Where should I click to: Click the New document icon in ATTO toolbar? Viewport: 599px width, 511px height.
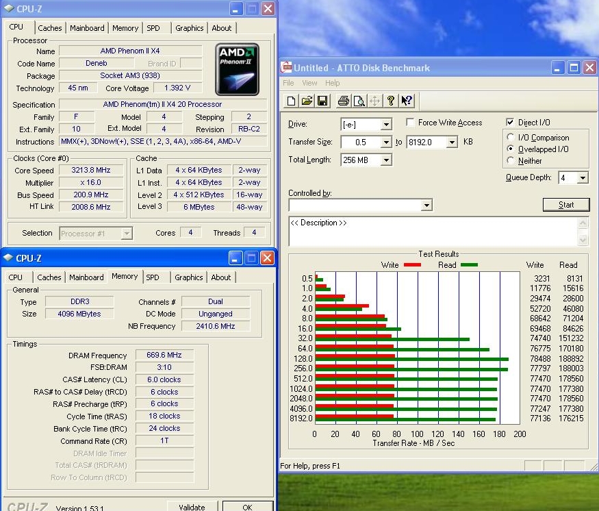tap(291, 101)
